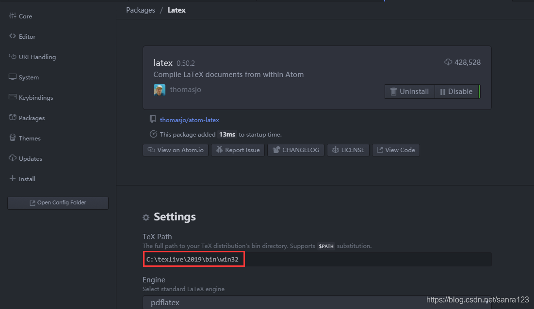
Task: Open the thomasjo/atom-latex repository link
Action: point(189,120)
